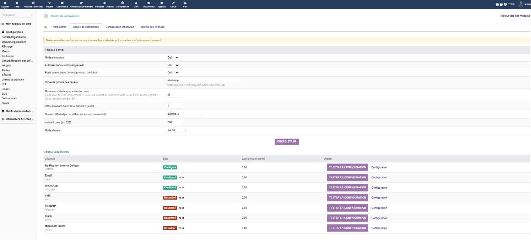Open the Tiers module icon
The width and height of the screenshot is (531, 240).
click(17, 3)
